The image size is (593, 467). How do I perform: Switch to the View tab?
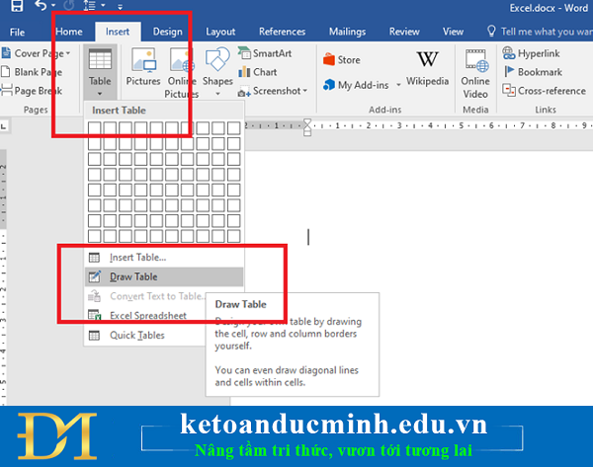453,32
